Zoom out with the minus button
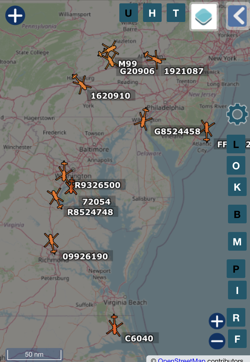This screenshot has width=250, height=362. pos(217,341)
